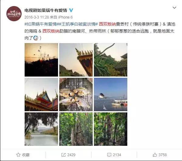Click the comment bubble icon
This screenshot has height=161, width=182.
coord(109,155)
